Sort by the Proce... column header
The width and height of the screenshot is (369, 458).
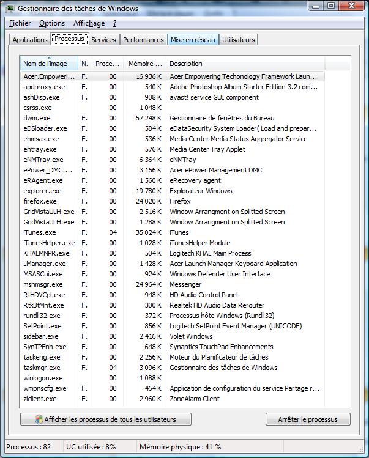point(107,64)
